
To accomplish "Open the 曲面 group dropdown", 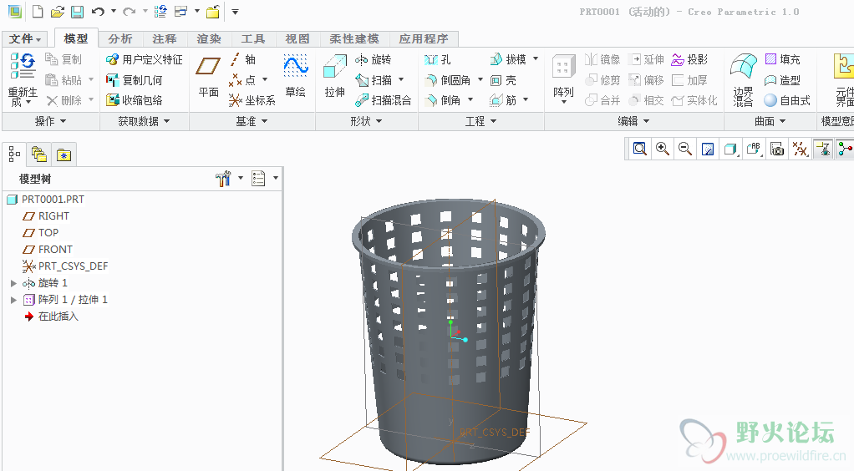I will 770,121.
